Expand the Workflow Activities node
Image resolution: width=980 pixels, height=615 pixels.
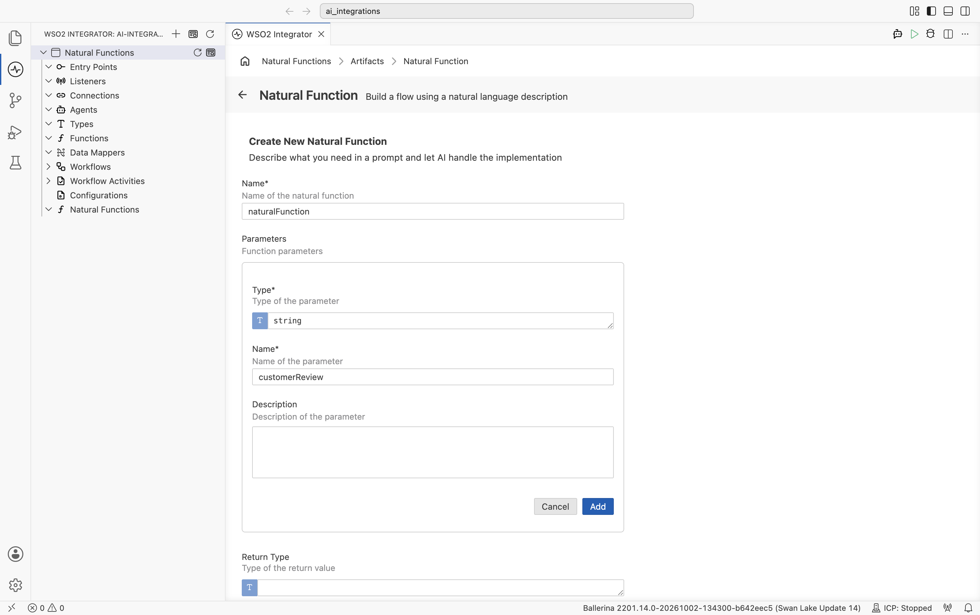tap(48, 180)
